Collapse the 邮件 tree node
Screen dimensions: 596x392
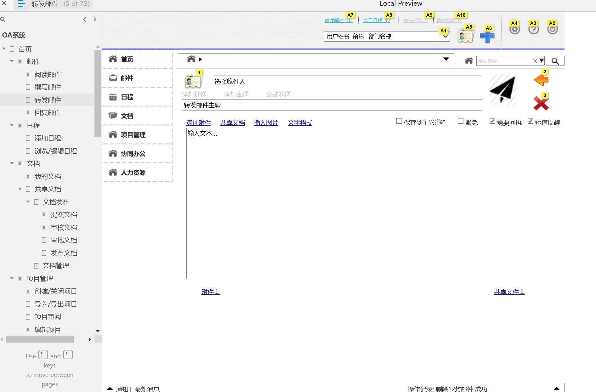point(12,61)
